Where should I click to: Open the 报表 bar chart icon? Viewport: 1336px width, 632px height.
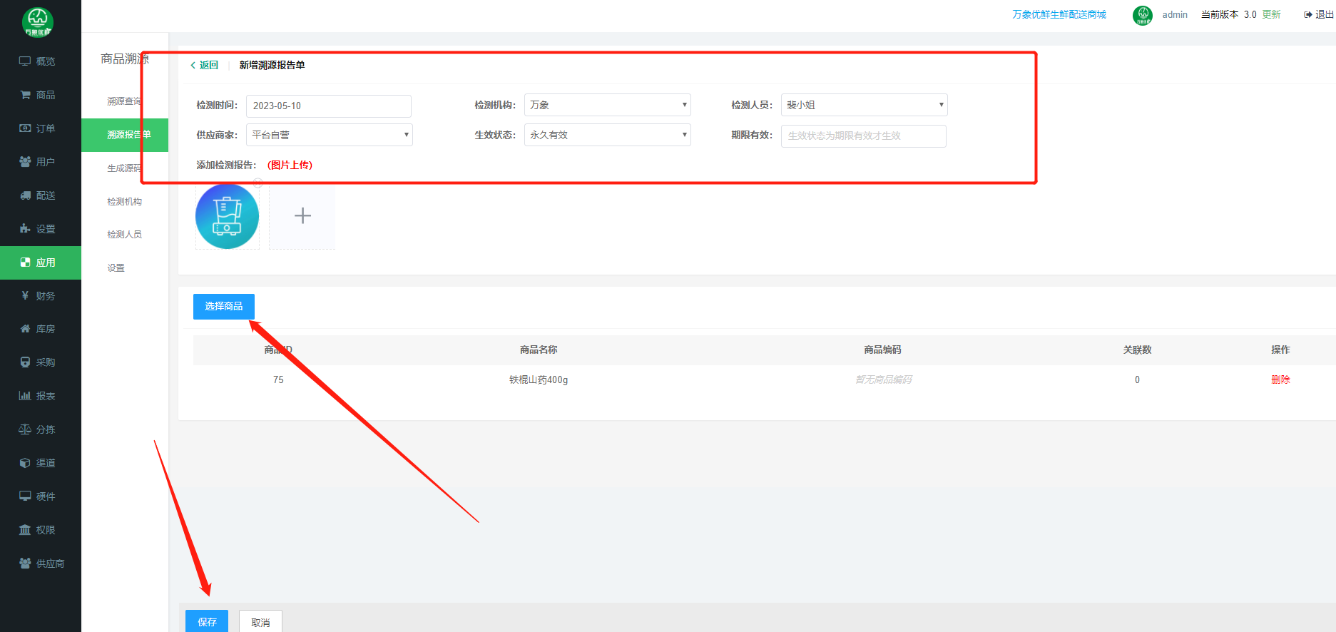[x=25, y=396]
